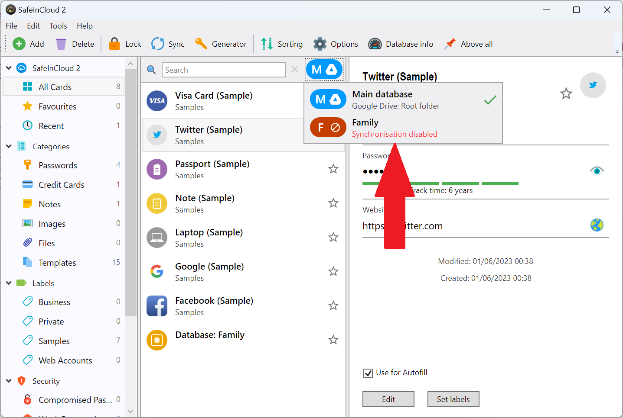Open Favourites in sidebar

click(64, 106)
